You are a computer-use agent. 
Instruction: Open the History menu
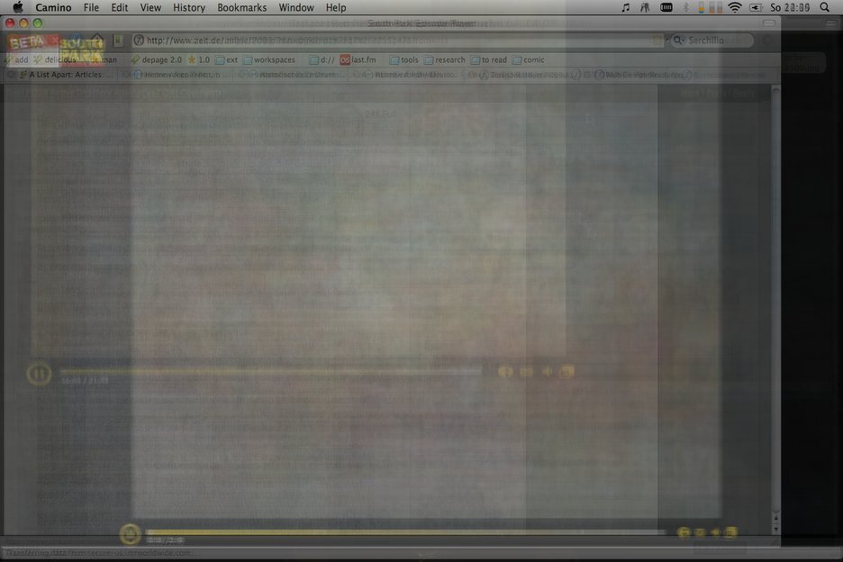[x=189, y=7]
